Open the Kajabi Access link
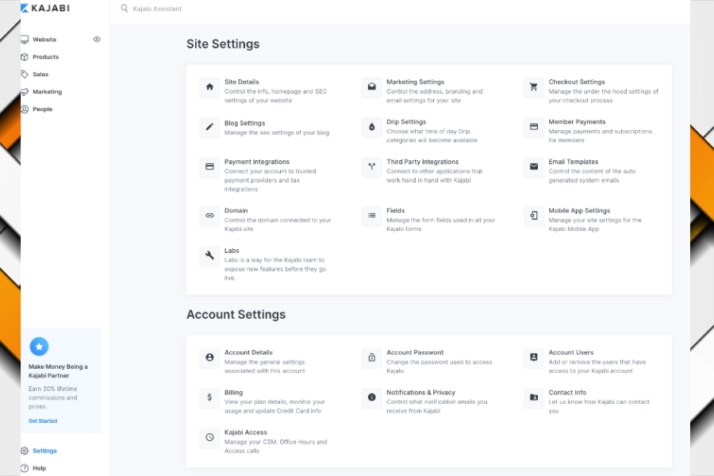This screenshot has height=476, width=714. 245,432
